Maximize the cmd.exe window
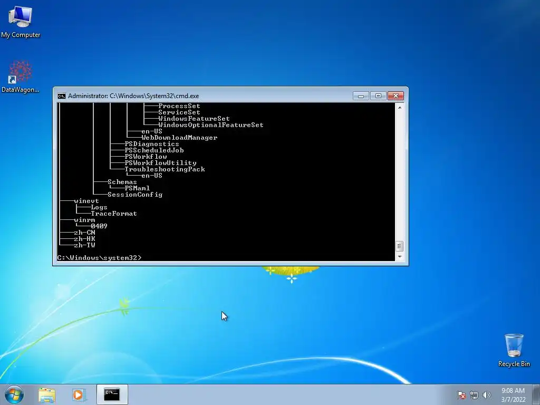This screenshot has width=540, height=405. click(378, 96)
